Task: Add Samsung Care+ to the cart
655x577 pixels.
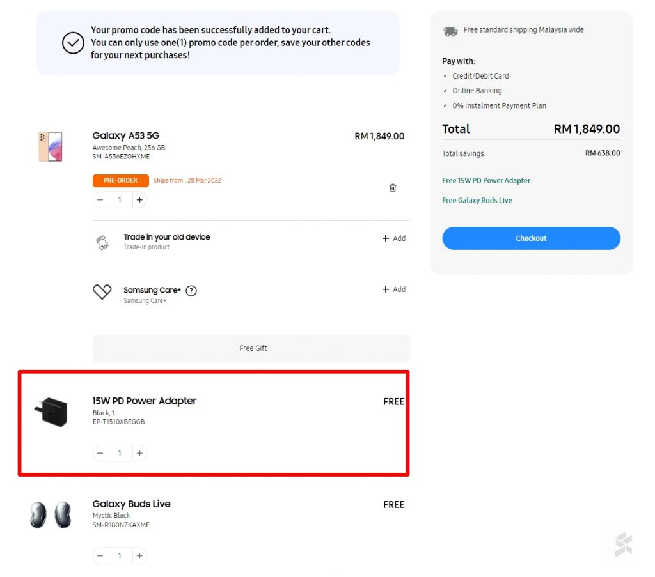Action: pos(394,289)
